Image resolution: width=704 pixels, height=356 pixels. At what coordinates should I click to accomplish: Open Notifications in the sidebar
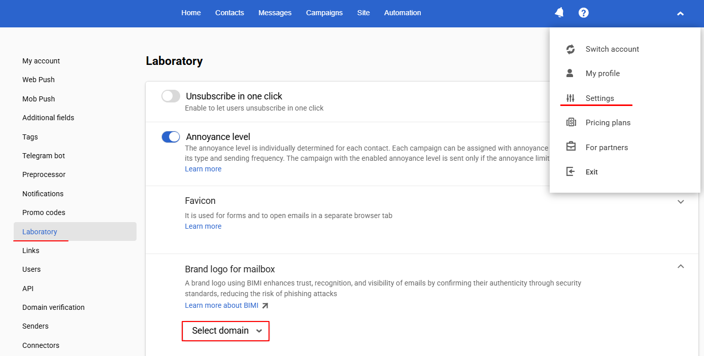click(43, 194)
